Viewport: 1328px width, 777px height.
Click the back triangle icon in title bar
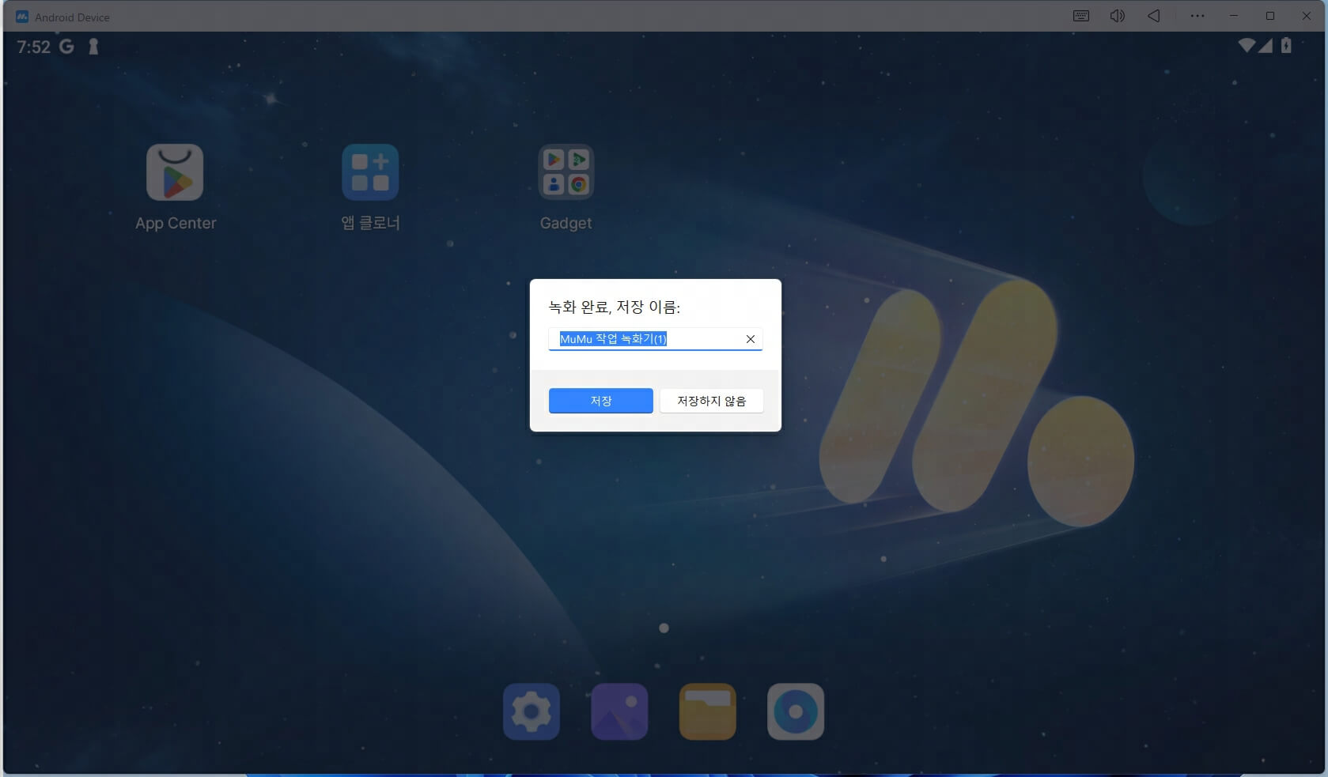[1154, 16]
